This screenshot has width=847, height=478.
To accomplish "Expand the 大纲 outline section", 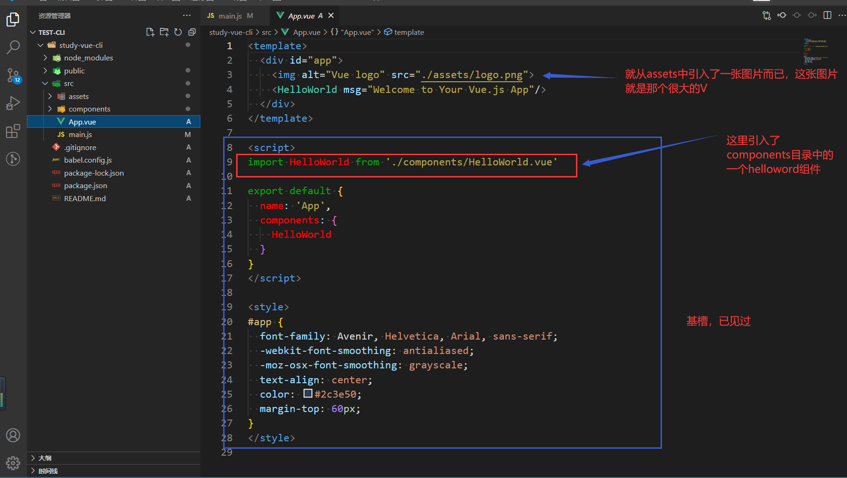I will click(x=114, y=458).
